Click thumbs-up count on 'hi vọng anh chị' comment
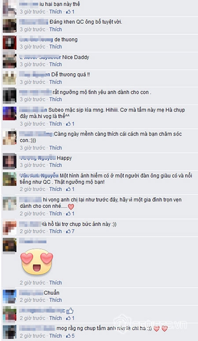198x341 pixels. [70, 214]
